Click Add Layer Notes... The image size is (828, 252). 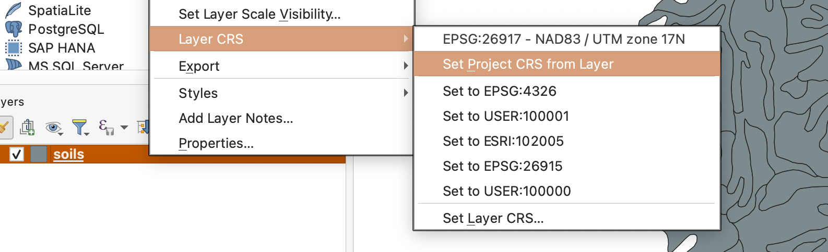click(235, 118)
